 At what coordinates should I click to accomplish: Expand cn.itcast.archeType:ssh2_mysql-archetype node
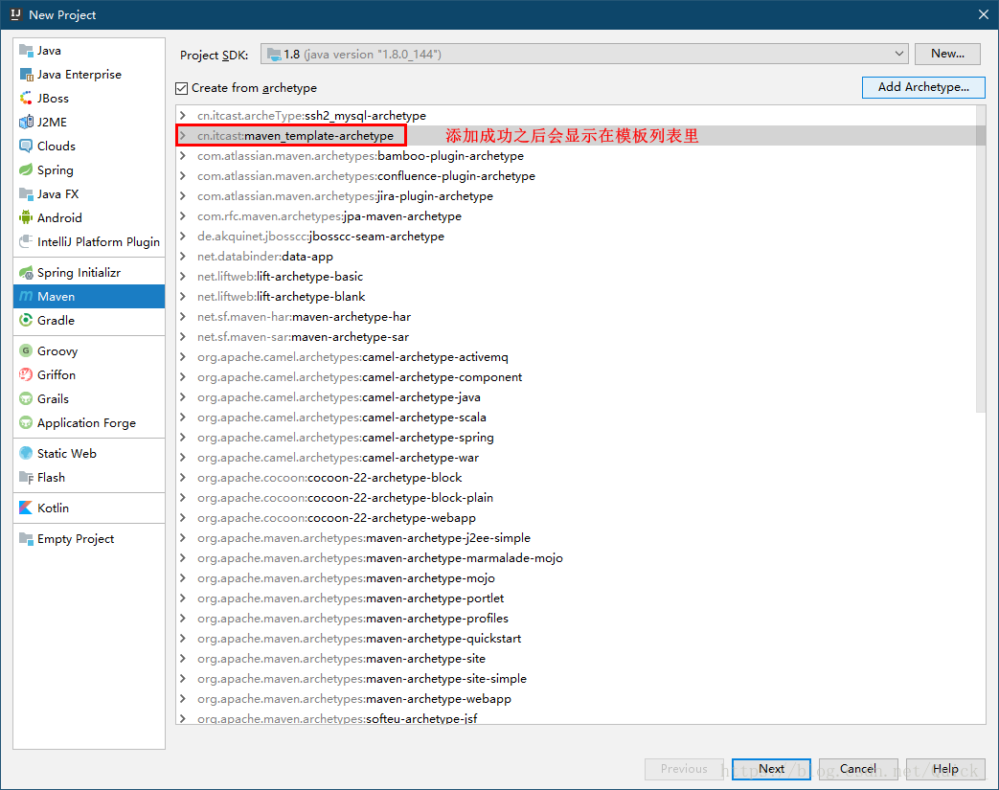click(183, 115)
